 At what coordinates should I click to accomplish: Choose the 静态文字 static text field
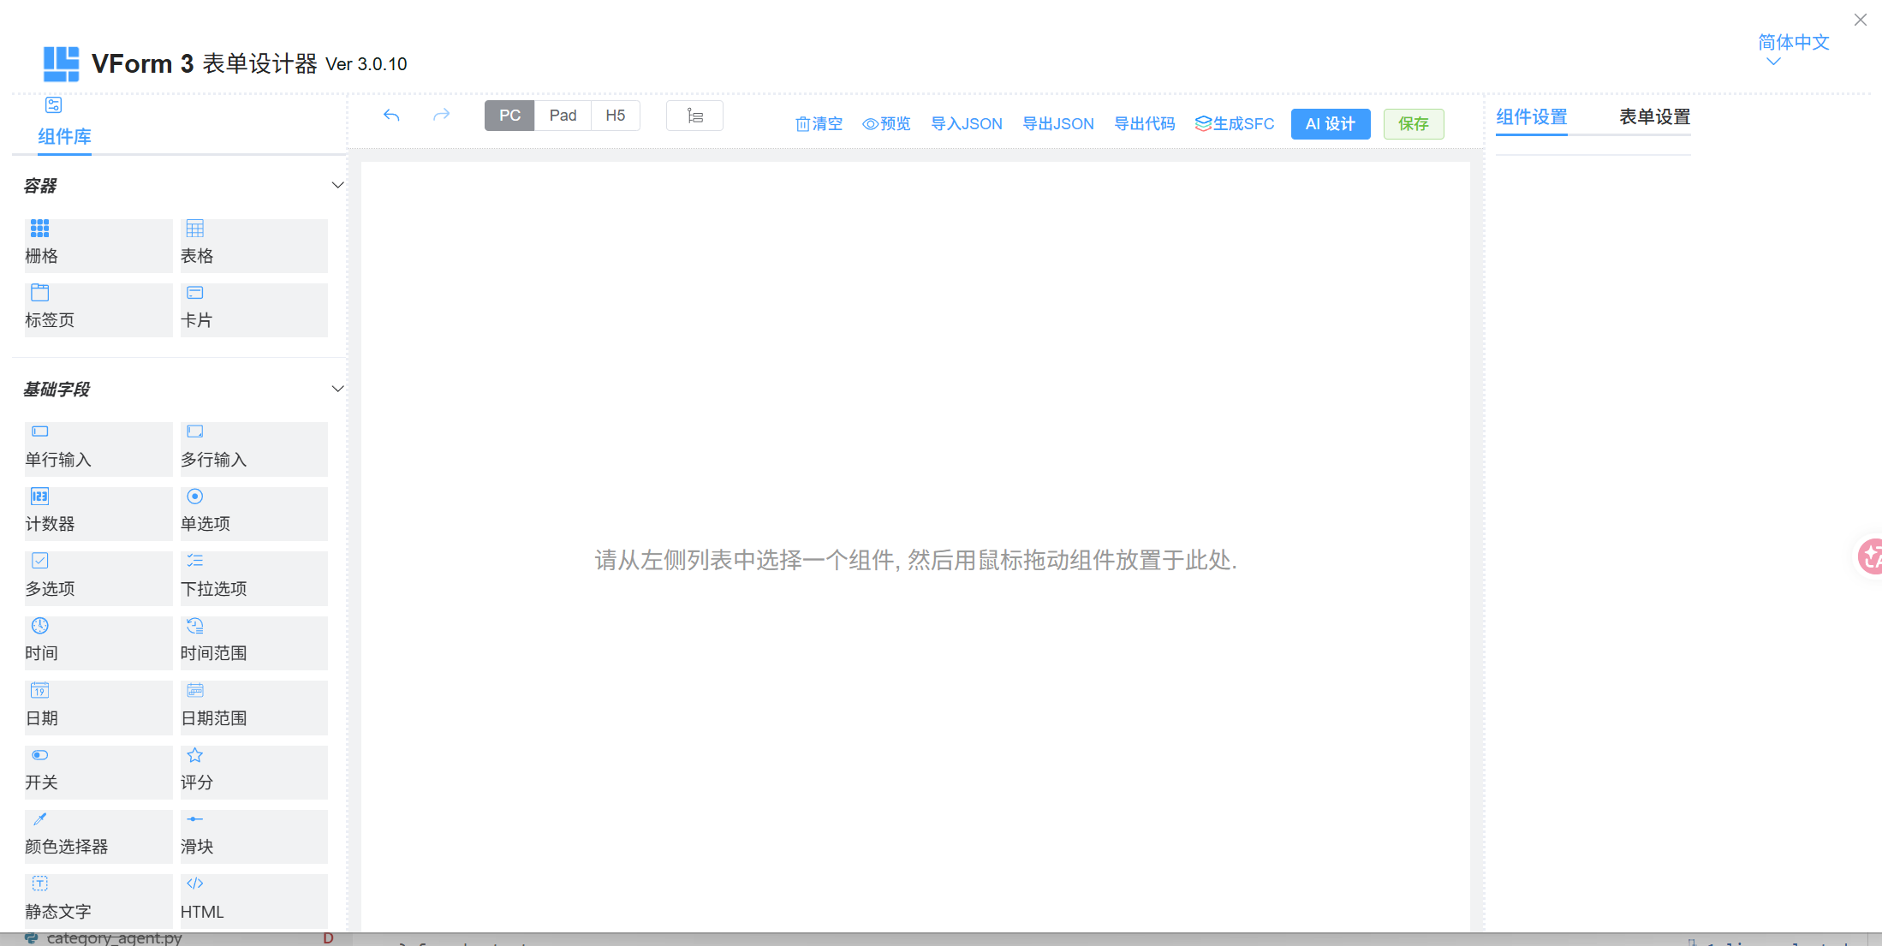pyautogui.click(x=98, y=901)
